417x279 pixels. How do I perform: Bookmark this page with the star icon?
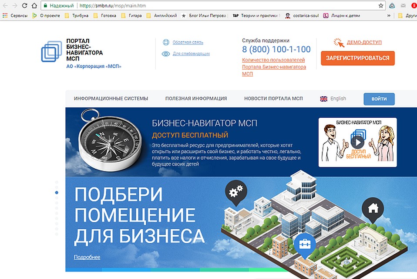[381, 6]
